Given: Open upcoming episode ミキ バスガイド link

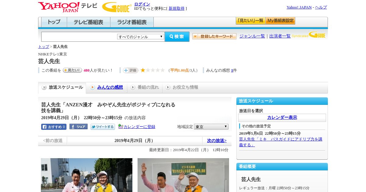Looking at the screenshot, I should [x=281, y=142].
